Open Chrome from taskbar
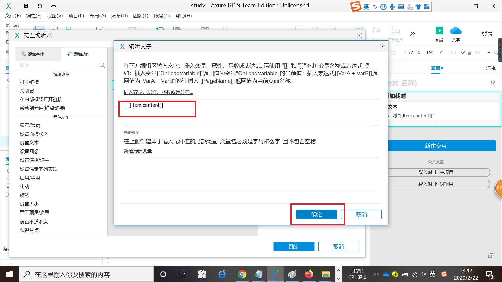Image resolution: width=502 pixels, height=282 pixels. 242,274
